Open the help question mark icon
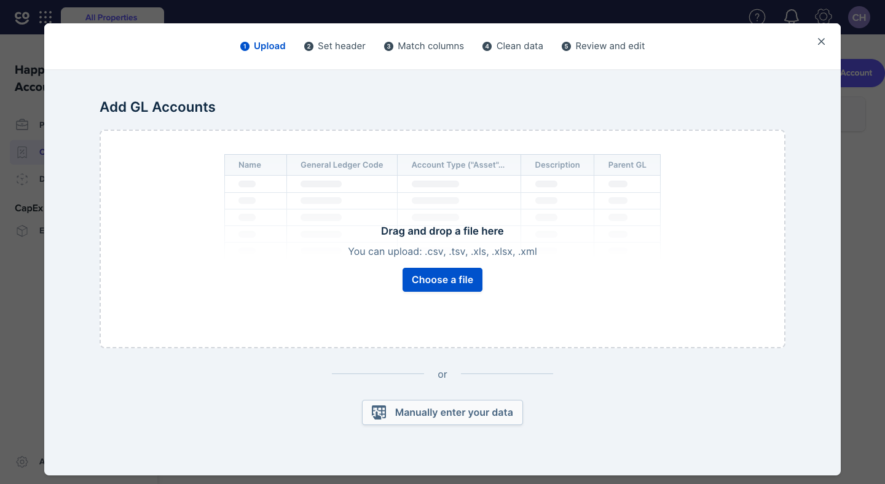Viewport: 885px width, 484px height. (x=757, y=17)
